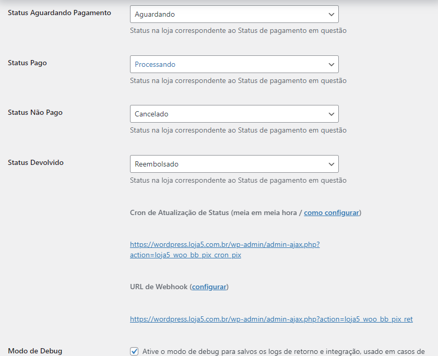
Task: Click the 'Status Devolvido' label
Action: click(x=35, y=162)
